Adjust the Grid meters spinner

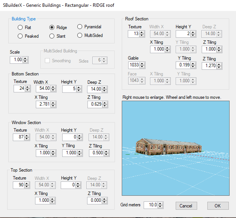160,205
